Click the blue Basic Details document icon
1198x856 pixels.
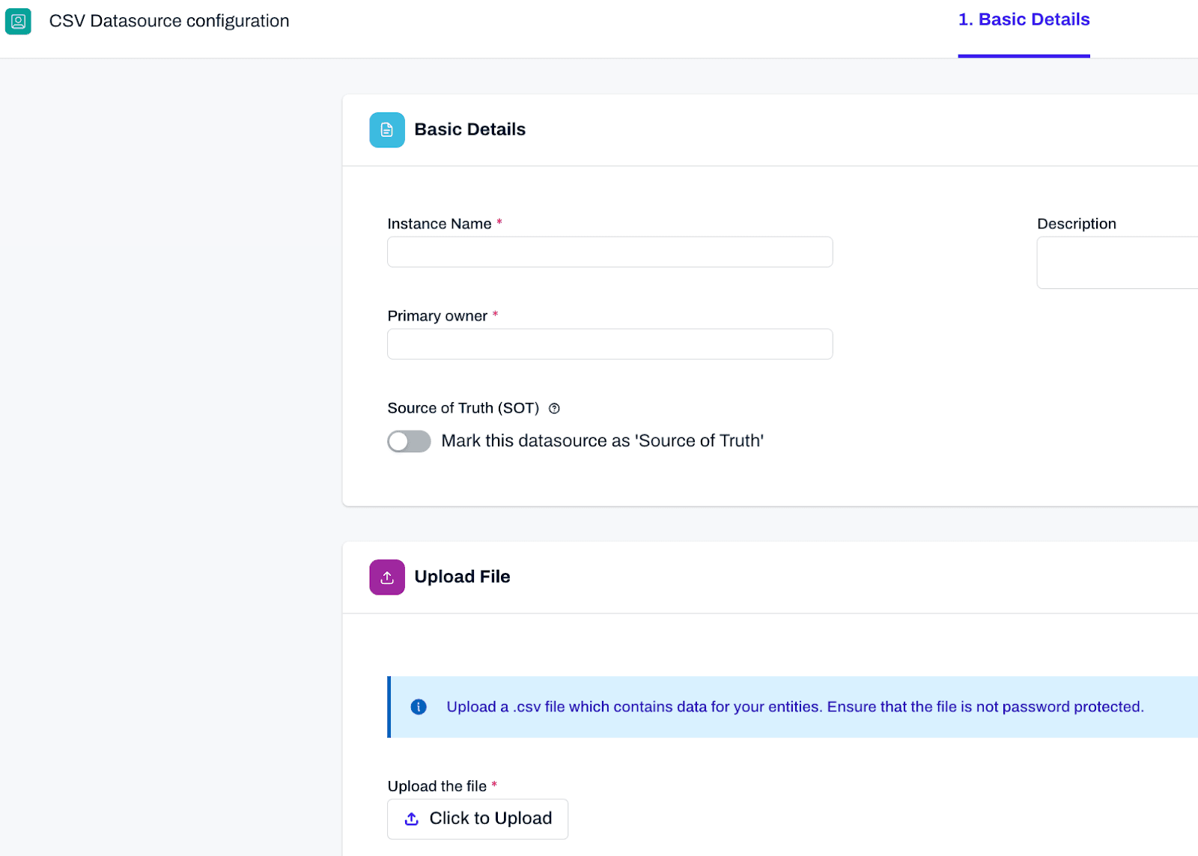[x=387, y=130]
